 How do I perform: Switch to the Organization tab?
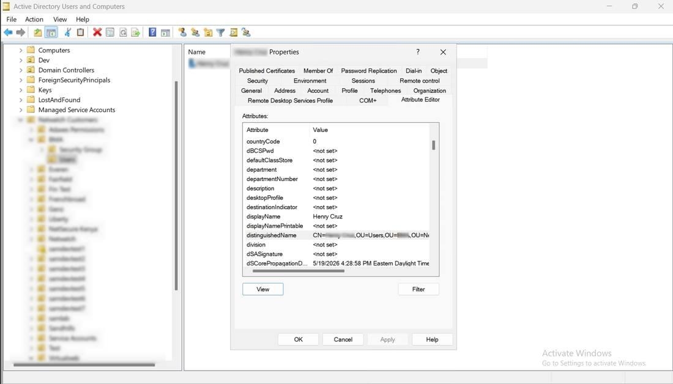429,90
